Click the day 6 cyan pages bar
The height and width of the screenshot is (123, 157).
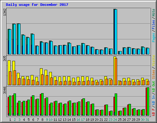pos(33,44)
